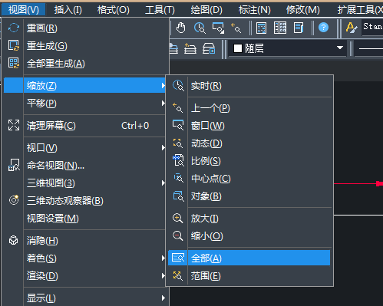Select 重画(R) redraw menu item
The image size is (383, 306).
point(86,28)
